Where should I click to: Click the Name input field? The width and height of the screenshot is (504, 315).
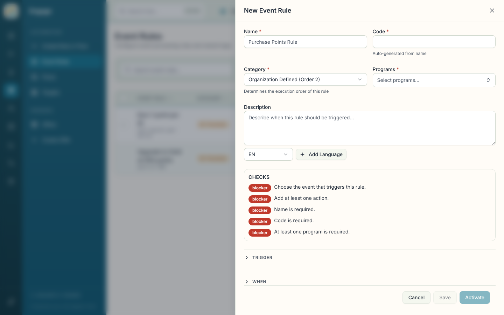[x=305, y=42]
